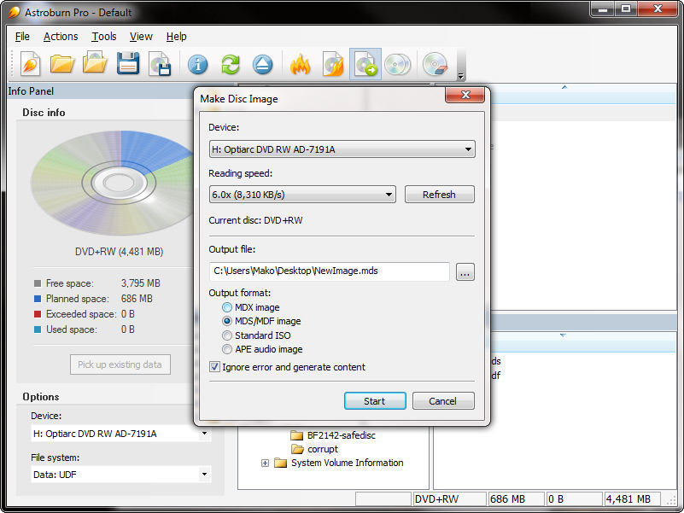Refresh using the green arrows toolbar icon
Viewport: 684px width, 513px height.
pos(231,65)
